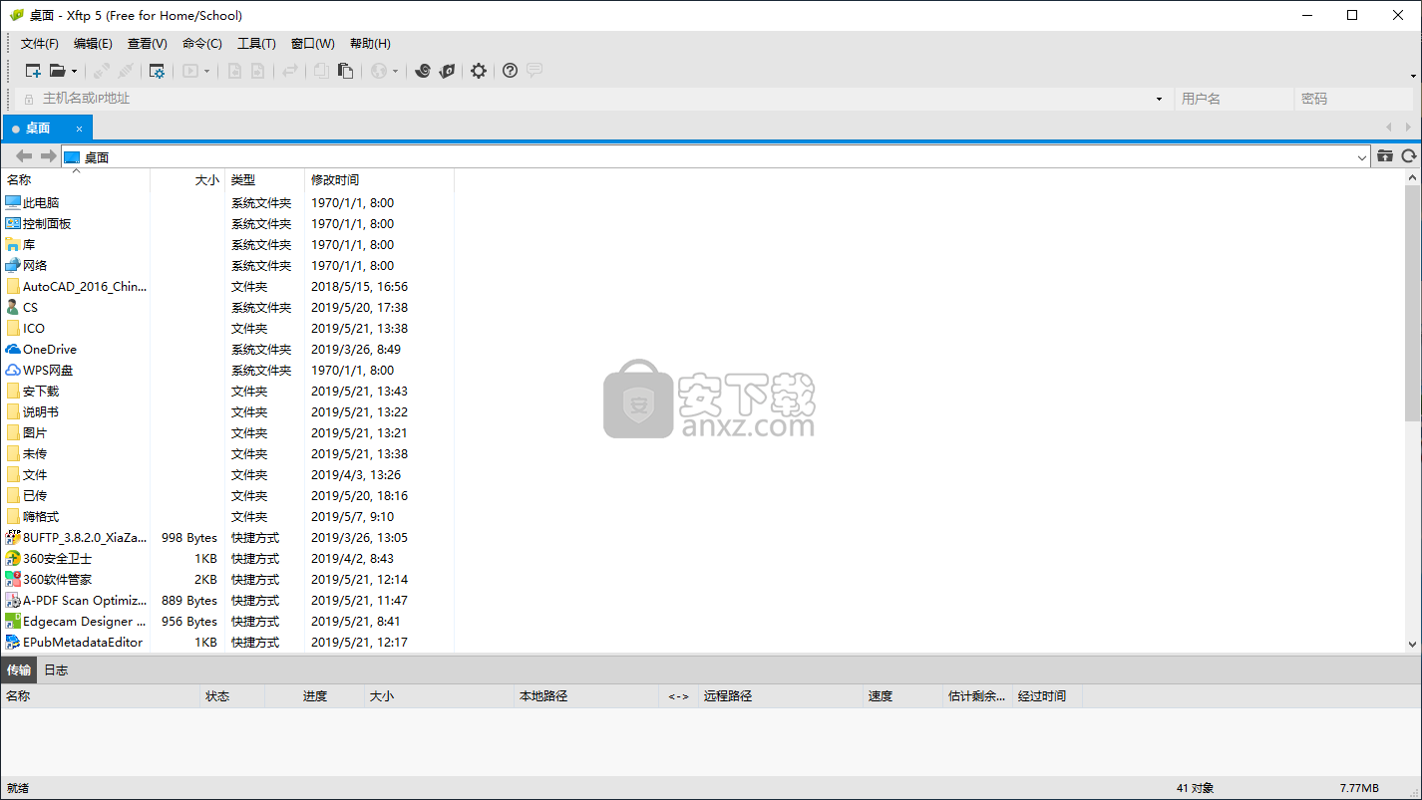Viewport: 1422px width, 800px height.
Task: Click the 8UFTP_3.8.2.0_XiaZa... shortcut icon
Action: 13,538
